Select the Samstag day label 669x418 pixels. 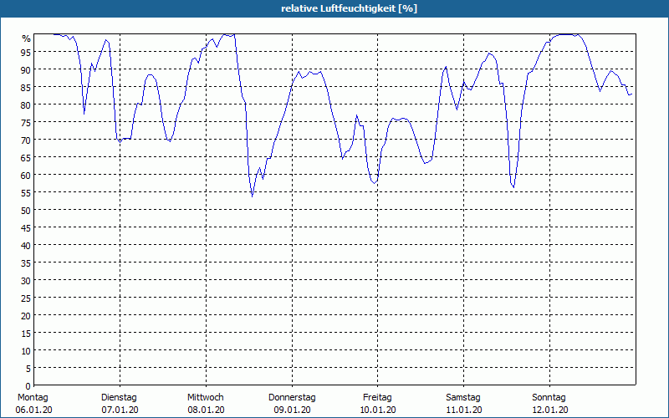(463, 398)
